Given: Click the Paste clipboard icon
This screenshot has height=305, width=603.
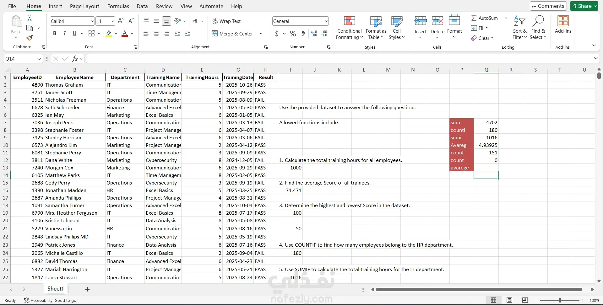Looking at the screenshot, I should pyautogui.click(x=16, y=21).
